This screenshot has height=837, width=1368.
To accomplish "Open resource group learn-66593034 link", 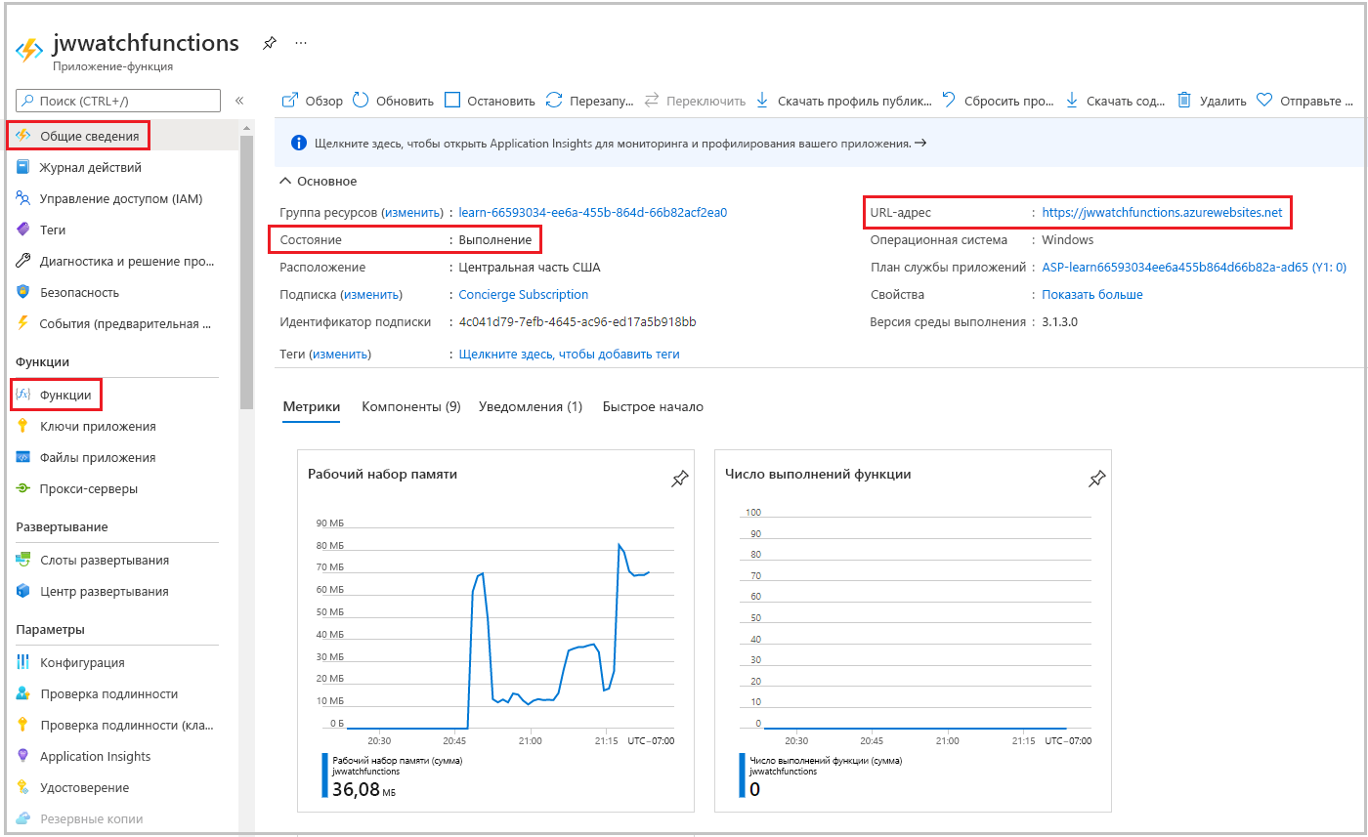I will pyautogui.click(x=593, y=212).
